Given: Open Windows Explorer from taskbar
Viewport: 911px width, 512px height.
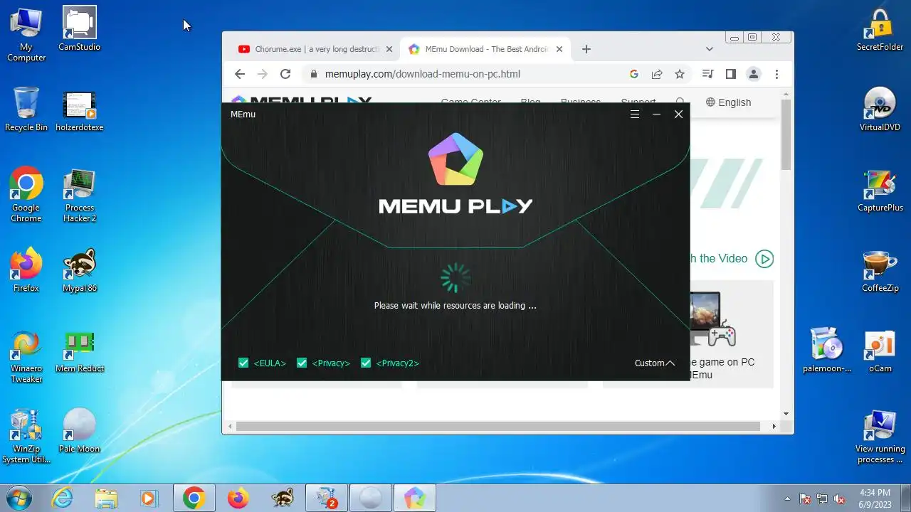Looking at the screenshot, I should click(106, 498).
